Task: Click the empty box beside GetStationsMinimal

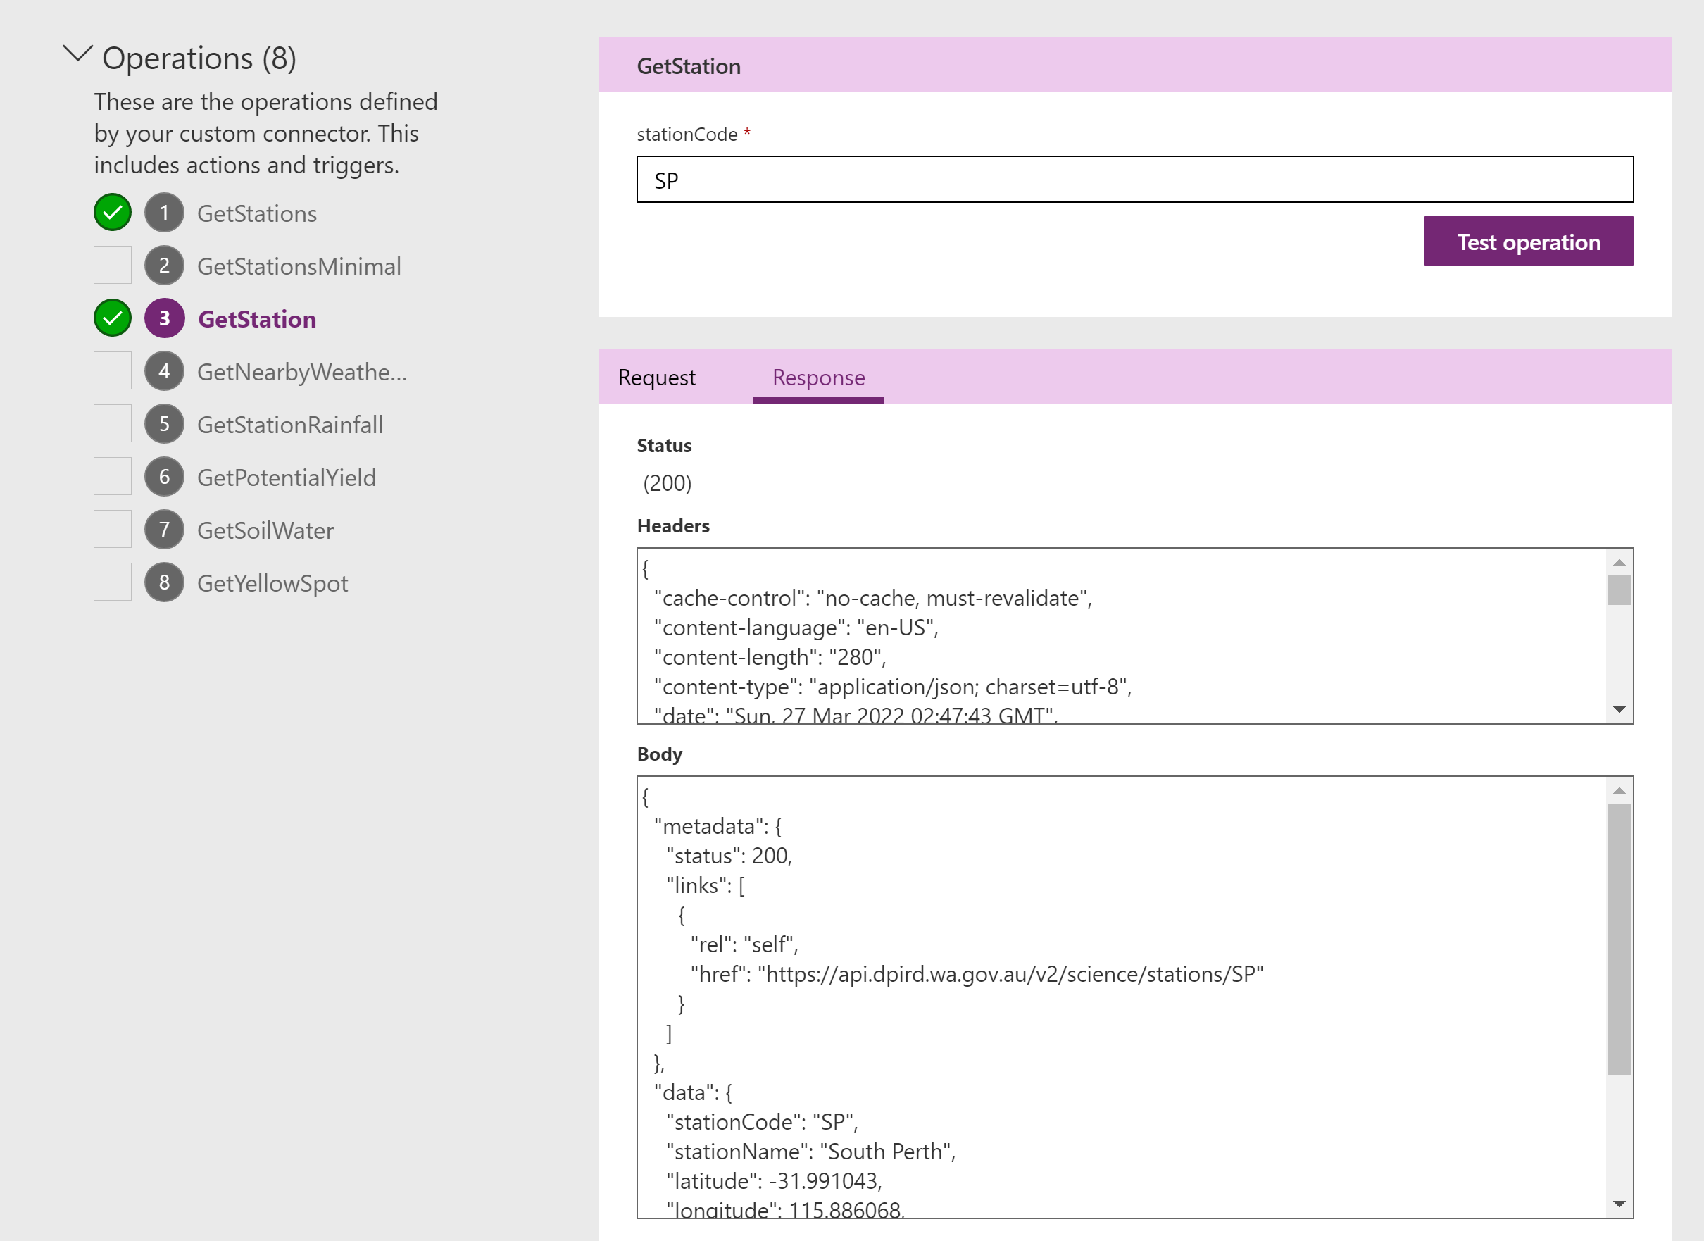Action: point(113,266)
